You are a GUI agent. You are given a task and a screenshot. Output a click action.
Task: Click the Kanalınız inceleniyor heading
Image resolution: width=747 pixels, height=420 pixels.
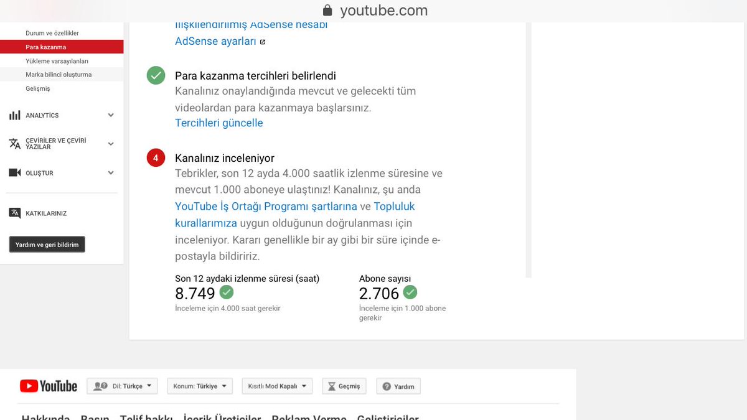pos(225,158)
